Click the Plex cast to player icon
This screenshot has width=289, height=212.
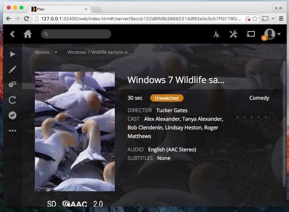pos(251,34)
